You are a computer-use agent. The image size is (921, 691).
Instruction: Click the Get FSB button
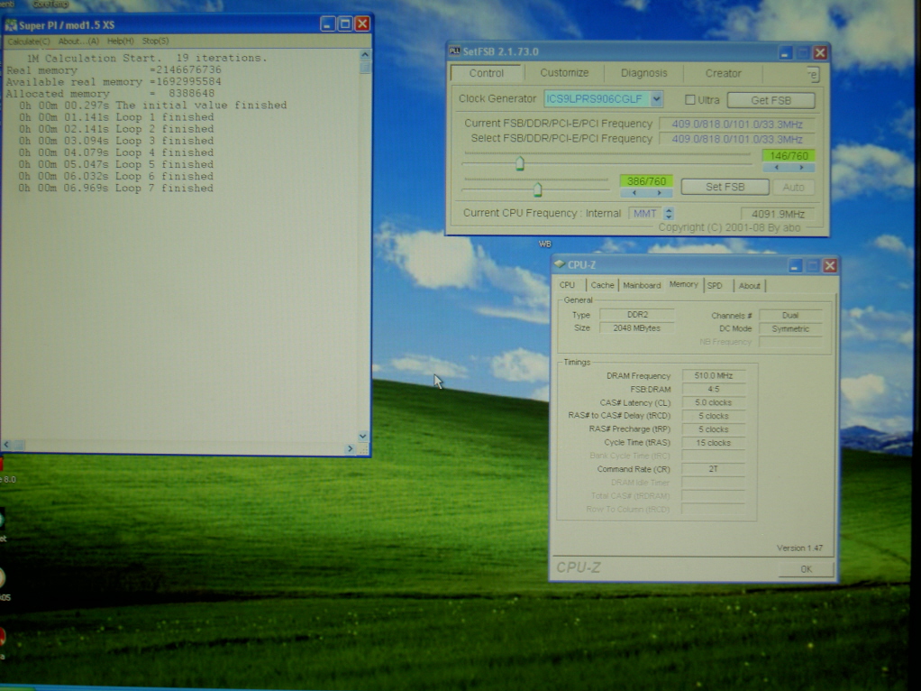pos(771,100)
